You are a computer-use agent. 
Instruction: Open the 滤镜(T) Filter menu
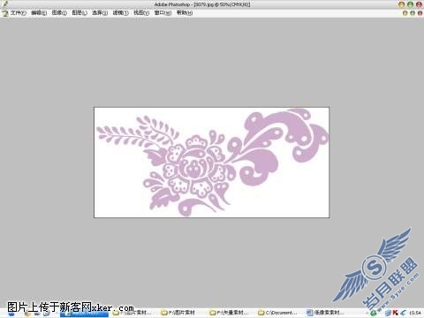(x=121, y=12)
